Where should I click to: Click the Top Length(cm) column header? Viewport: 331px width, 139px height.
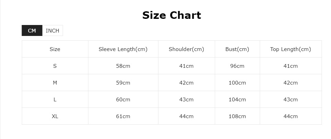coord(290,49)
